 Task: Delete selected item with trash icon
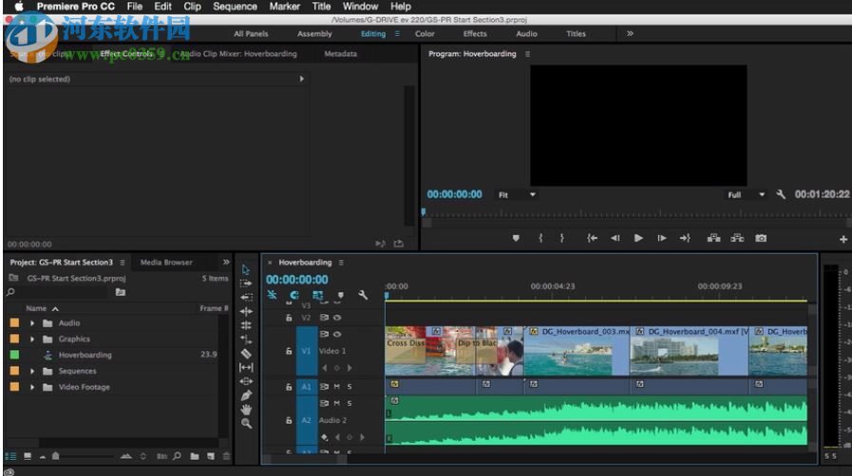coord(227,456)
